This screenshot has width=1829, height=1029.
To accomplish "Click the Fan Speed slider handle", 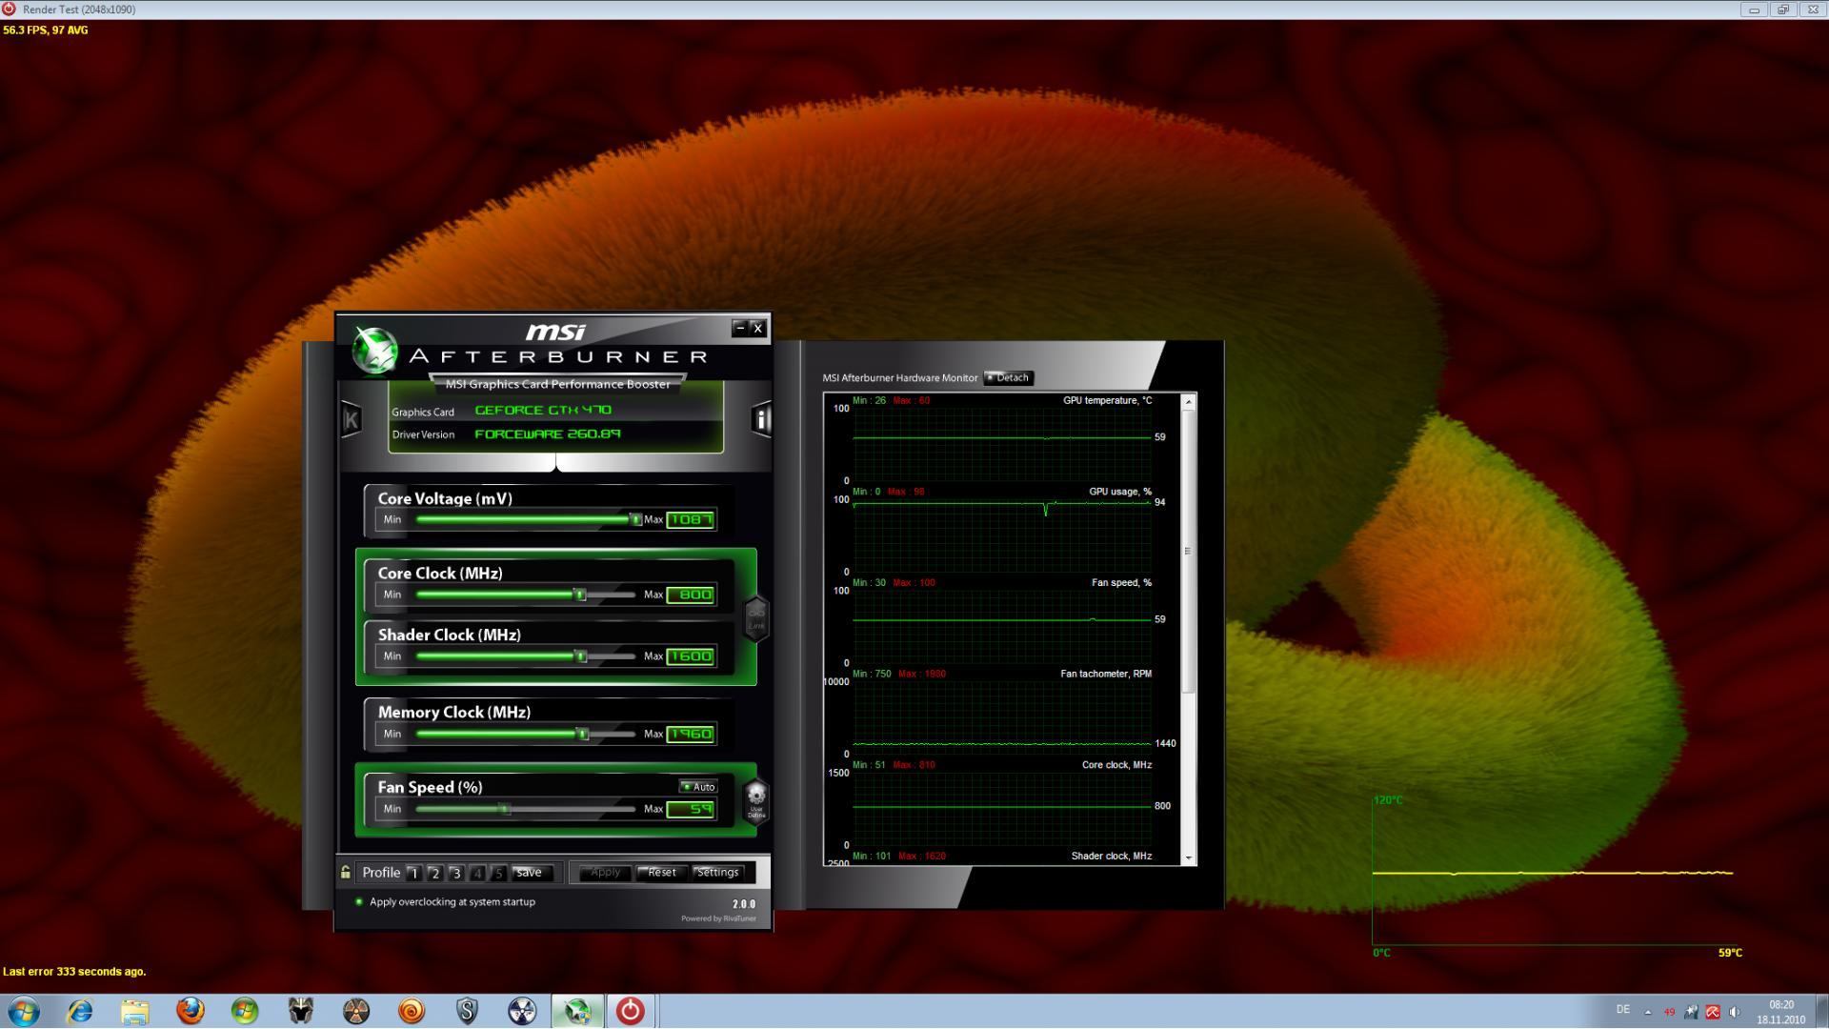I will click(x=506, y=809).
